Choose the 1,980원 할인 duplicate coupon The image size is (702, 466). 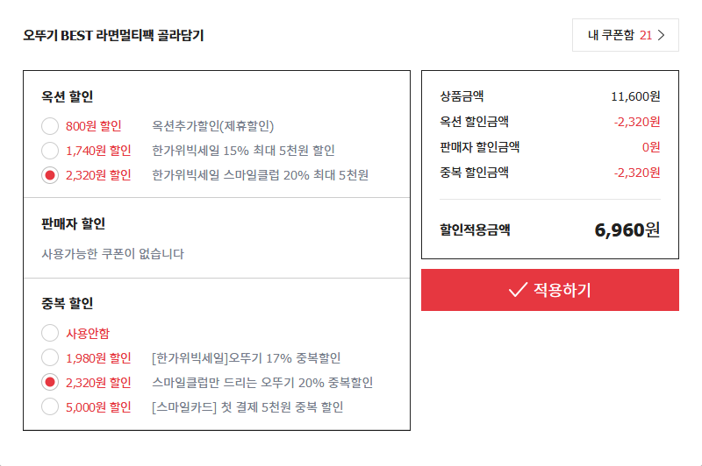coord(50,358)
